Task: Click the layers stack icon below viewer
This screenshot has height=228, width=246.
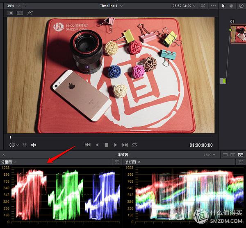Action: point(25,145)
